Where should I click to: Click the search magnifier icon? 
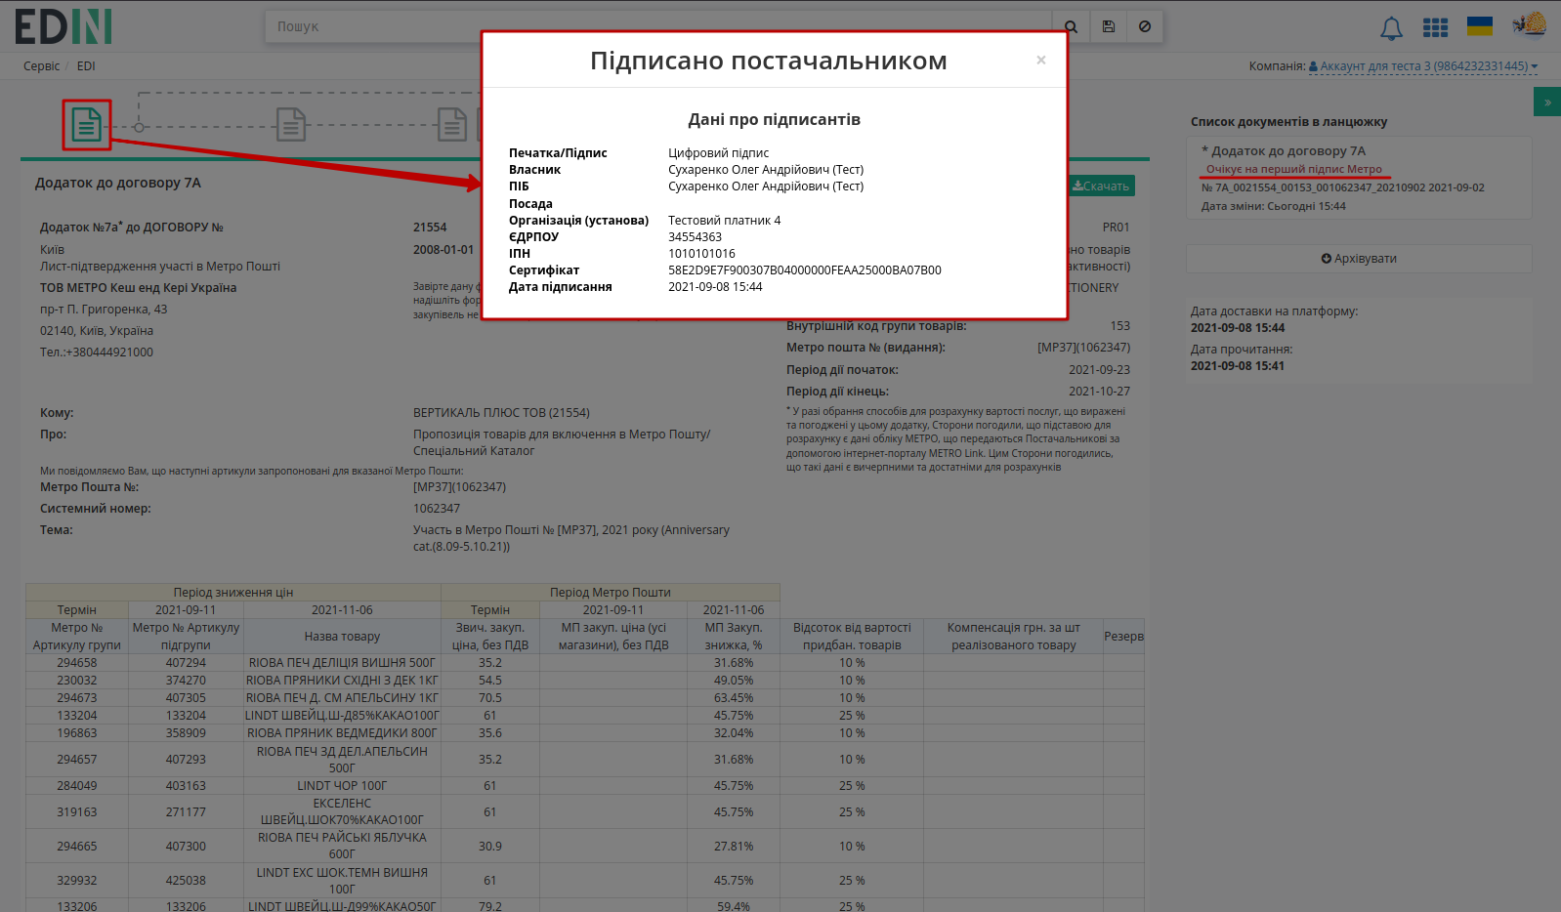pyautogui.click(x=1071, y=26)
